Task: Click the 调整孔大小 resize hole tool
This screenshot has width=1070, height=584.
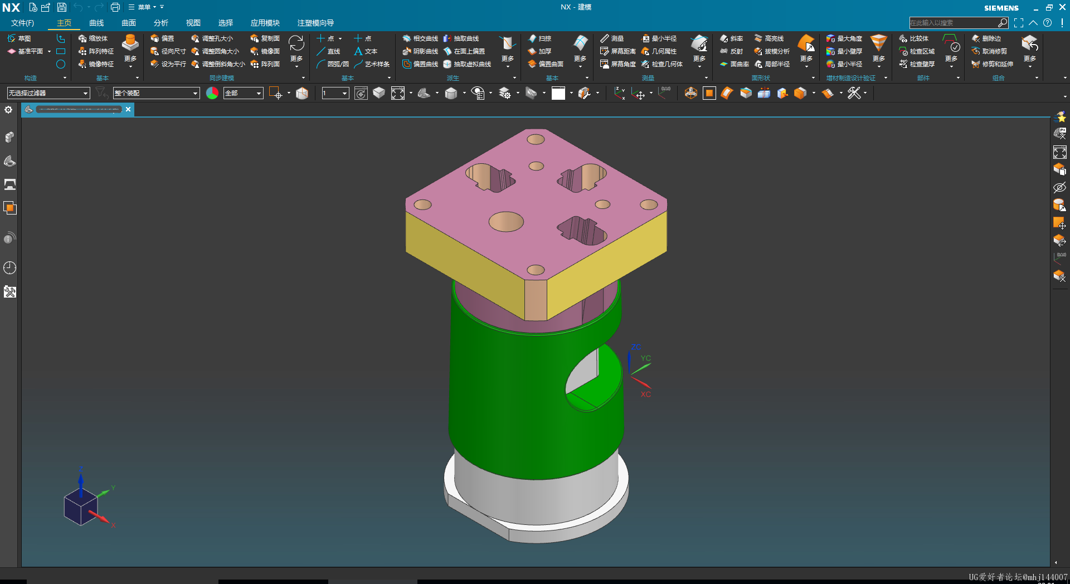Action: pyautogui.click(x=212, y=38)
